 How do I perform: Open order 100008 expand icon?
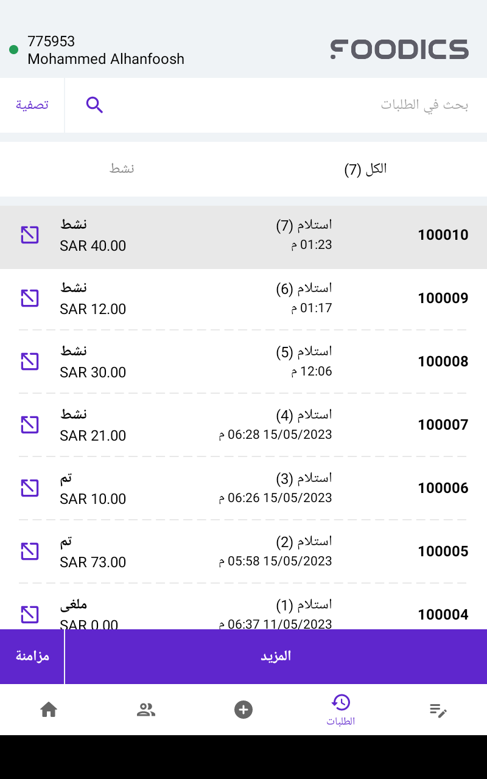(30, 362)
